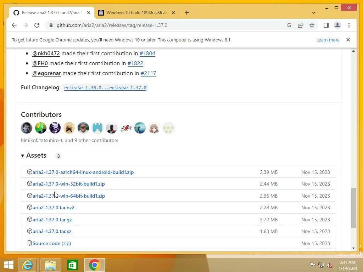Open pull request #1804

[147, 53]
